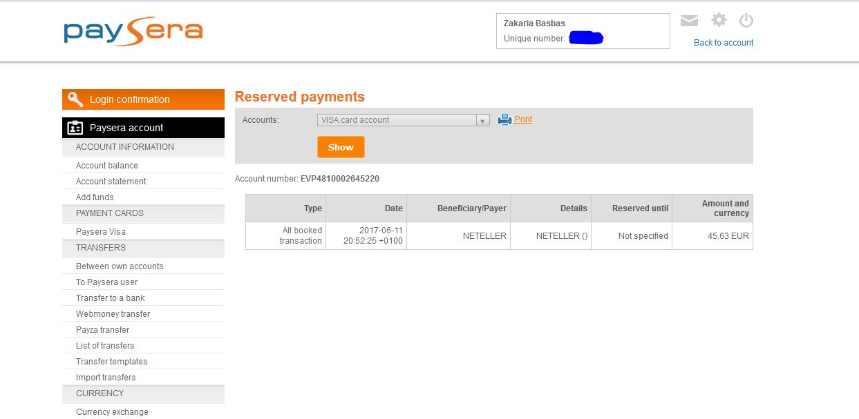Open Paysera Visa card page
This screenshot has width=859, height=419.
pyautogui.click(x=101, y=232)
